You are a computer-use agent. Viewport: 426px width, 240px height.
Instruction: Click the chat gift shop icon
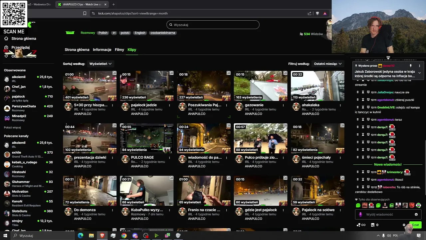373,225
